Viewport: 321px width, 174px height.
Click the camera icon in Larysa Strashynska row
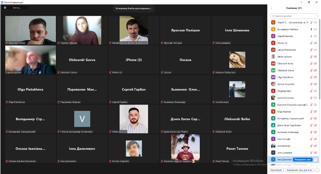tap(315, 50)
